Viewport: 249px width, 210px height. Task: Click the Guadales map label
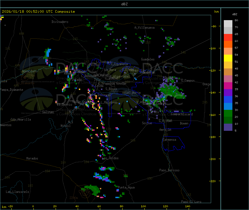point(148,59)
